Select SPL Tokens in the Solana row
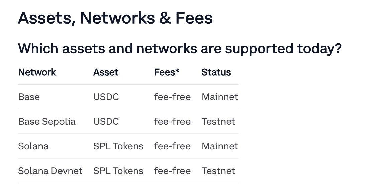369x190 pixels. coord(118,146)
